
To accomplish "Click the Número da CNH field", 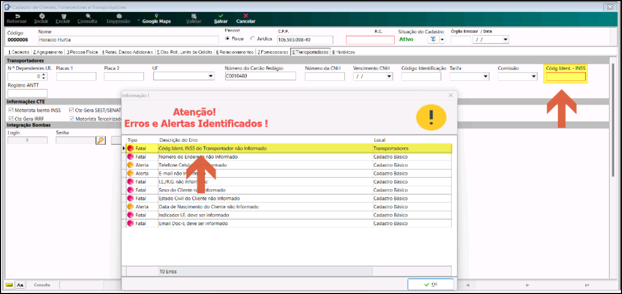I will coord(325,76).
